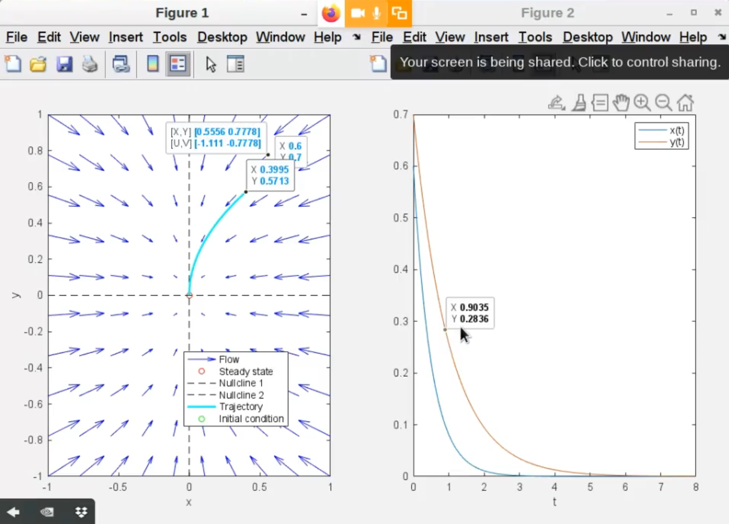Select the Pan hand tool above Figure 2 axes
This screenshot has height=524, width=729.
click(x=620, y=103)
